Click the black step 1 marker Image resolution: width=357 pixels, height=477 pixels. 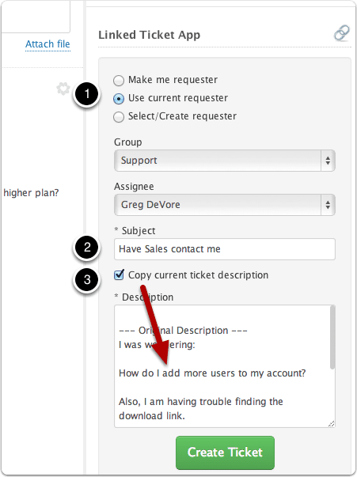point(87,93)
